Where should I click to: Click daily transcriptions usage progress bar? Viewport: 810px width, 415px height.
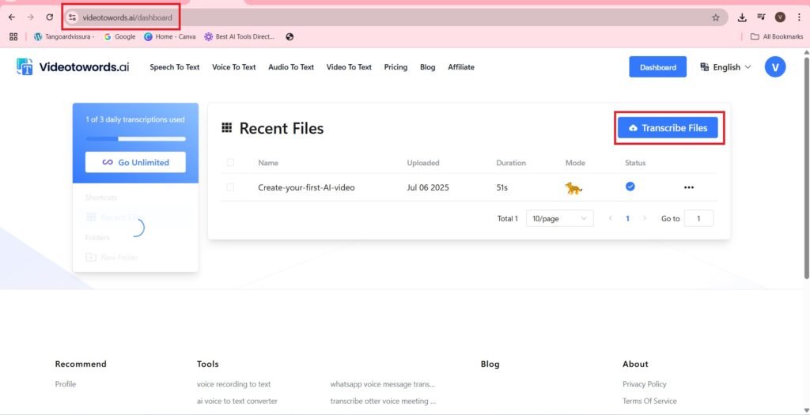coord(135,139)
